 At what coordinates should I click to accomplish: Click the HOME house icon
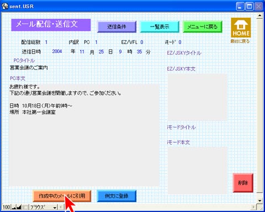241,28
